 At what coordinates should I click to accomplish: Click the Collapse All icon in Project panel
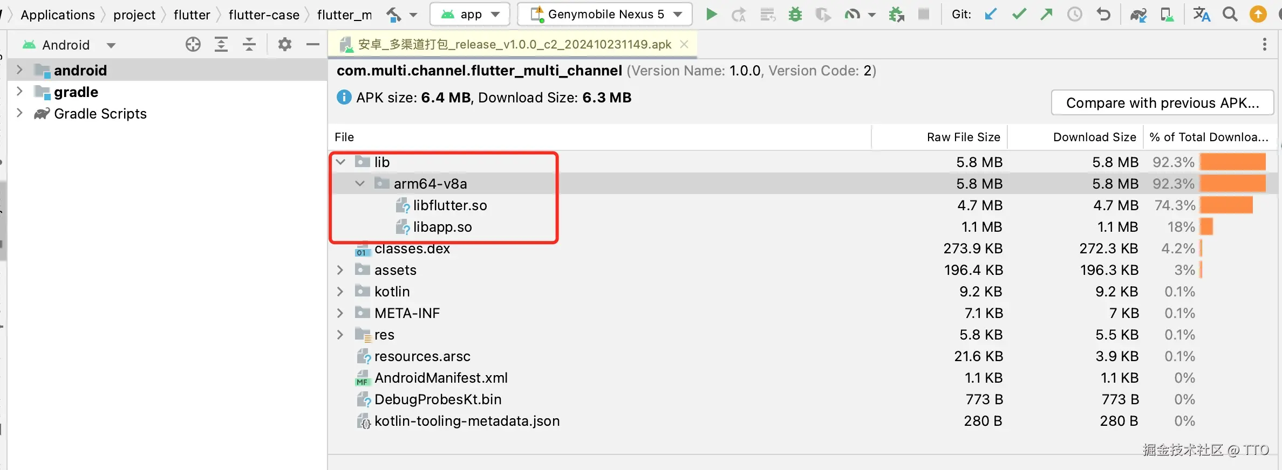[249, 44]
